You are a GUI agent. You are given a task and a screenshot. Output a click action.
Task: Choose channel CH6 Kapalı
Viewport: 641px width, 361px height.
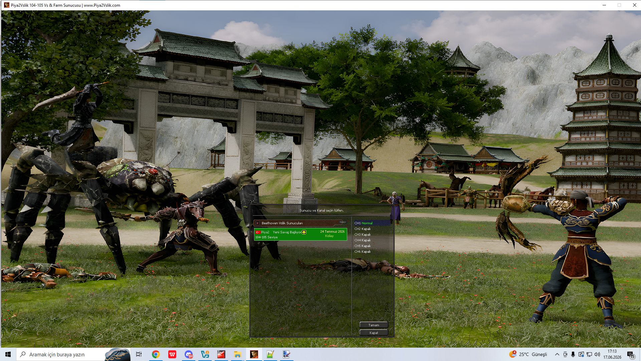coord(362,252)
